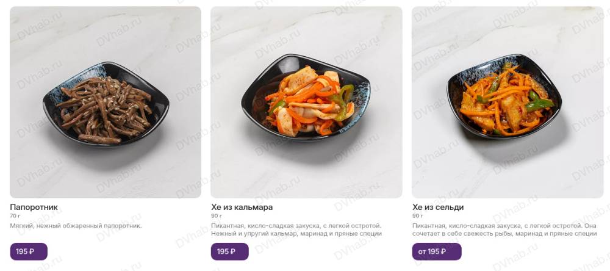Click the word от on the herring price
This screenshot has height=271, width=610.
pyautogui.click(x=422, y=252)
